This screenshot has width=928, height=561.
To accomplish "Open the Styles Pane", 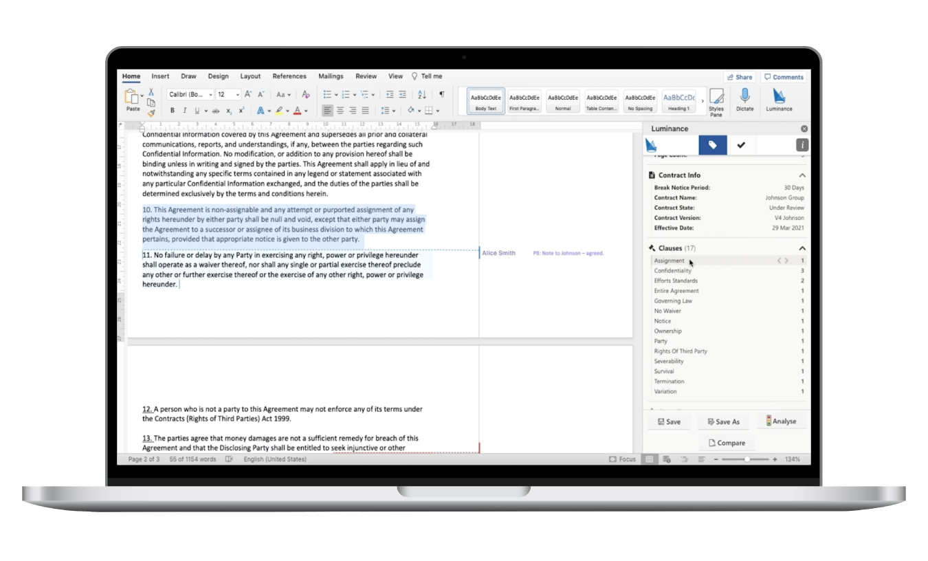I will point(716,102).
